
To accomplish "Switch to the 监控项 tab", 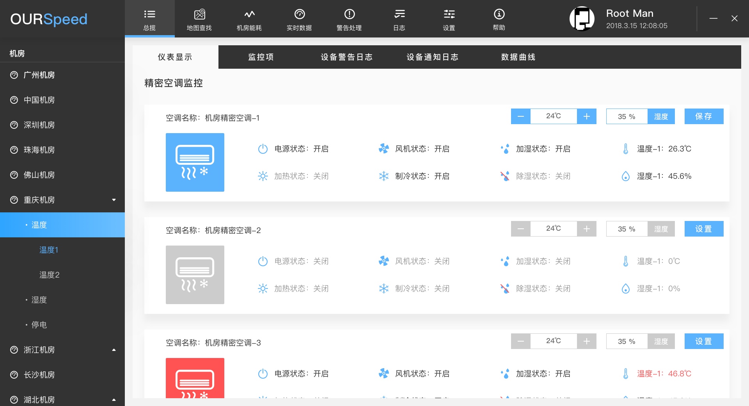I will 261,57.
